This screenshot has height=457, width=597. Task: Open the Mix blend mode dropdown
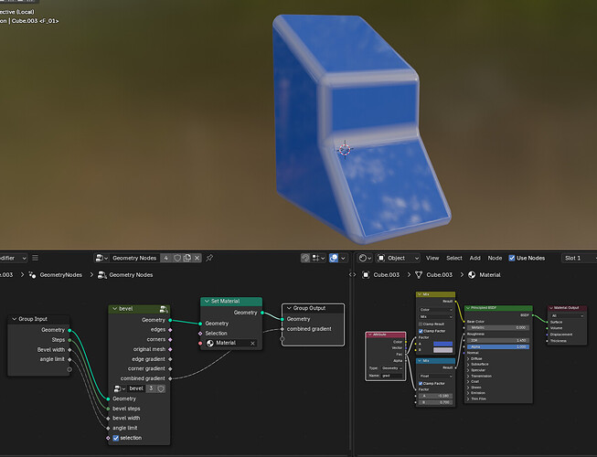click(435, 317)
